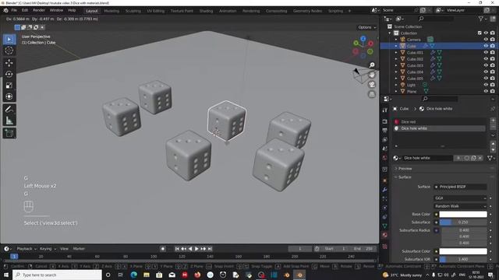Disable Cube.002 in renders camera icon
Viewport: 499px width, 280px height.
tap(493, 59)
